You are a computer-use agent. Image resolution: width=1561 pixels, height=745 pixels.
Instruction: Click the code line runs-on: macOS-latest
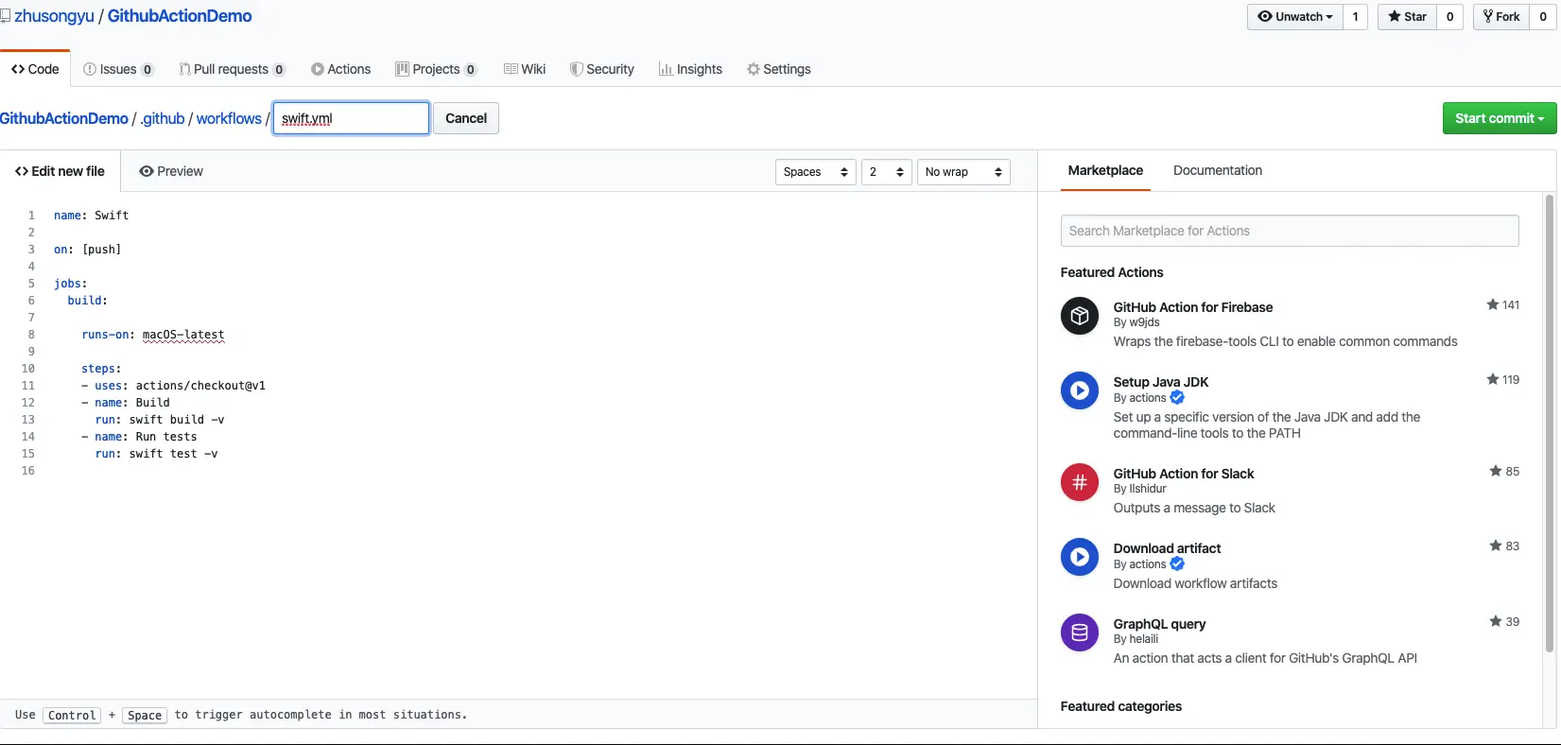(153, 335)
